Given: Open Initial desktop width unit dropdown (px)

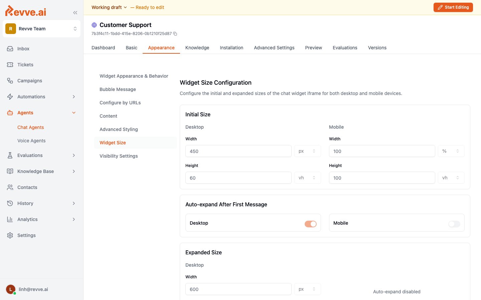Looking at the screenshot, I should click(x=308, y=151).
